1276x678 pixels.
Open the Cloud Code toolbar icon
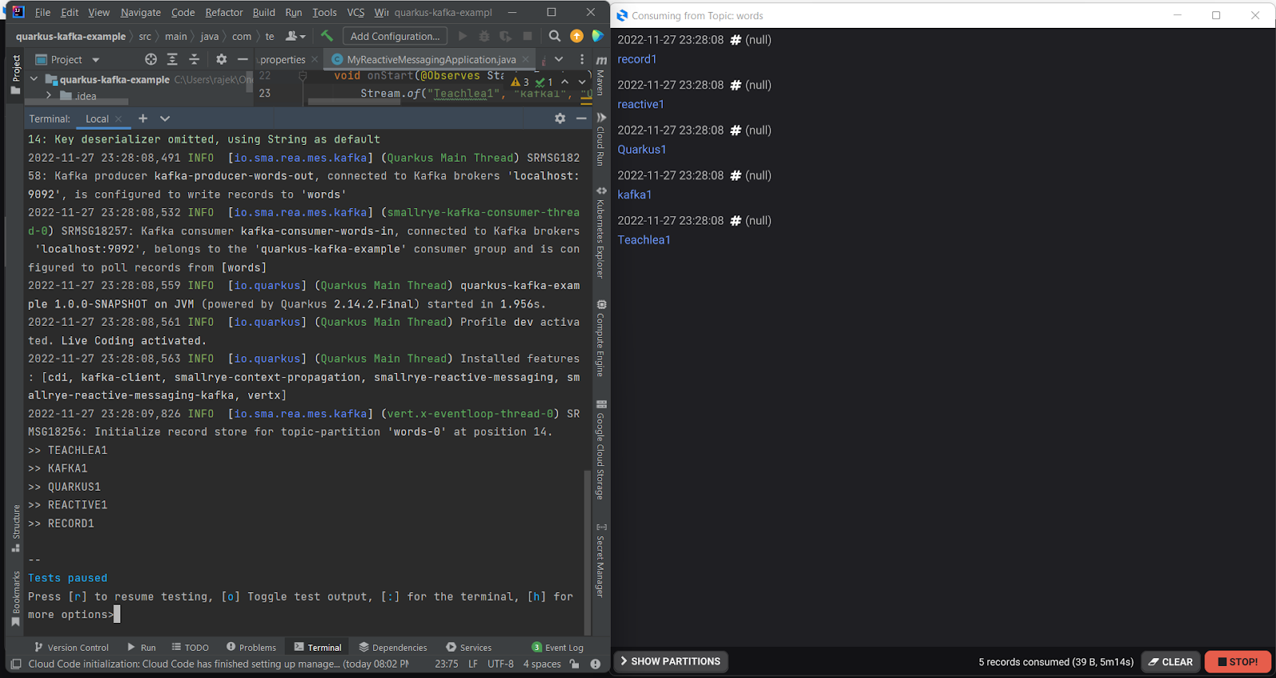(x=597, y=36)
